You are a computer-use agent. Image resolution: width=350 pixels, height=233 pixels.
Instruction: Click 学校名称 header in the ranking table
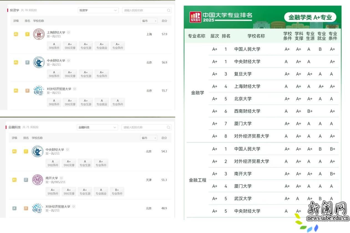point(256,36)
